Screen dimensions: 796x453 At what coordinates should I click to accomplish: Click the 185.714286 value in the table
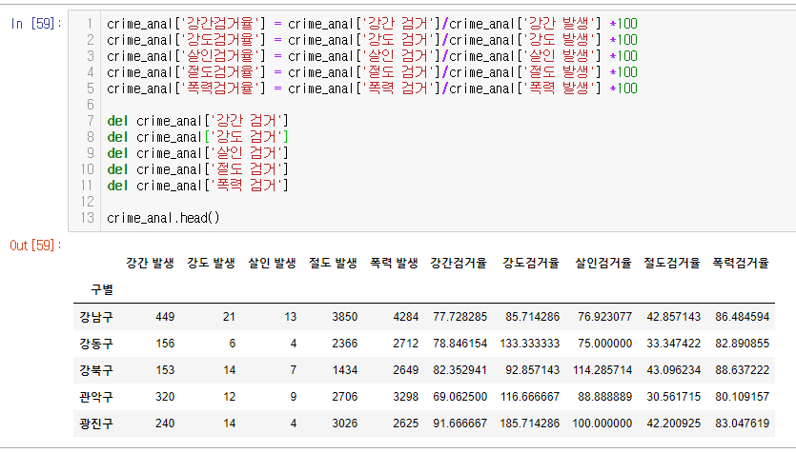click(531, 422)
